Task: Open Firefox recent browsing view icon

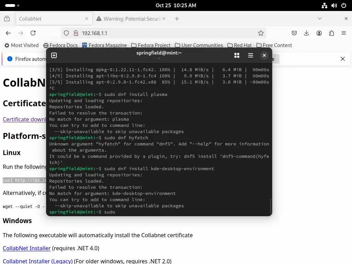Action: (7, 19)
